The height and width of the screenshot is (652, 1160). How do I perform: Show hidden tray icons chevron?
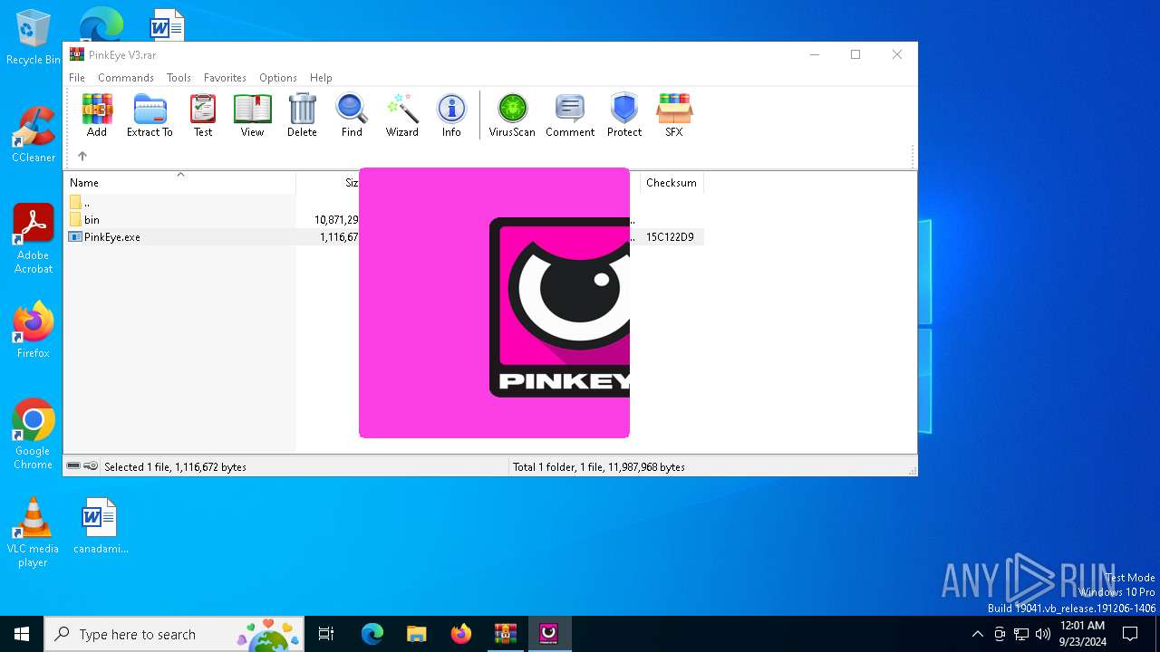977,634
